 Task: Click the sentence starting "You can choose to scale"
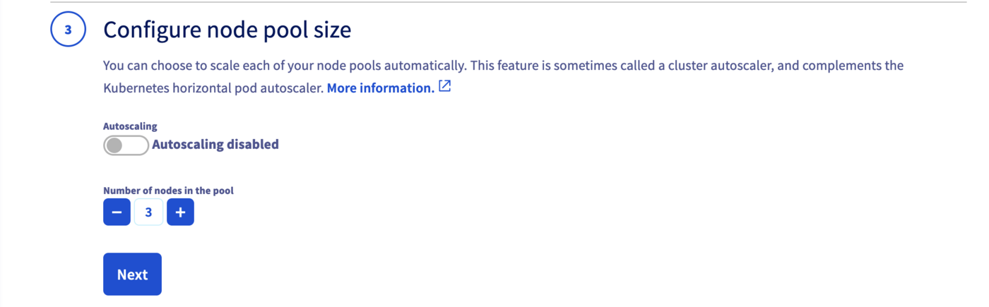click(x=283, y=66)
